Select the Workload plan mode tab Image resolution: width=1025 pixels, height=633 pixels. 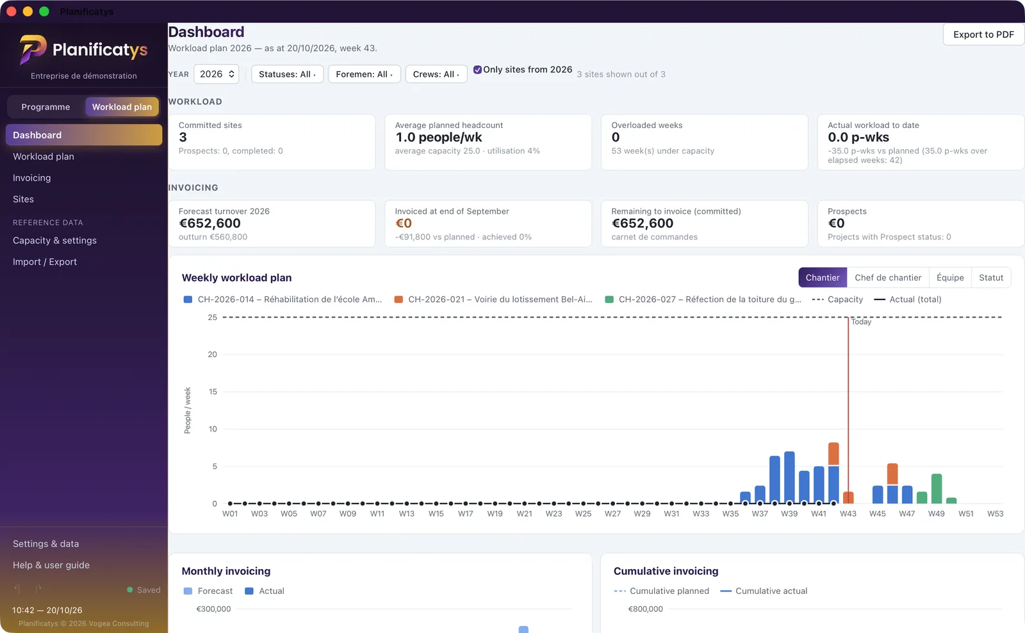[x=122, y=107]
